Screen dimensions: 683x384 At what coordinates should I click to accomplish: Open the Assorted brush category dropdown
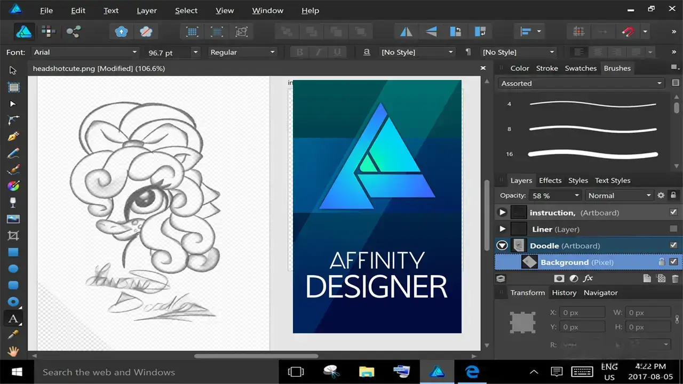(x=582, y=83)
